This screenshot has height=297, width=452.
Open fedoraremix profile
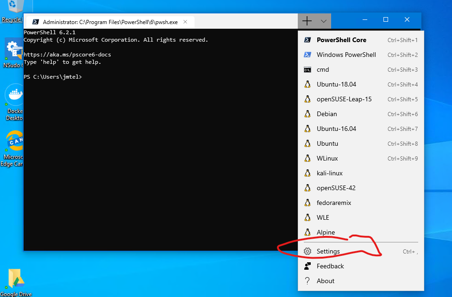pyautogui.click(x=361, y=203)
